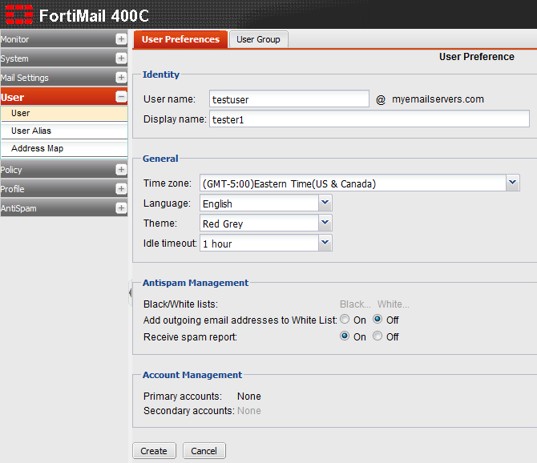Turn Receive spam report On
Viewport: 537px width, 463px height.
point(345,336)
